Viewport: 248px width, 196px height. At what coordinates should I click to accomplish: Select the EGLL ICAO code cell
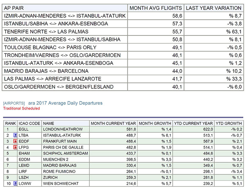click(24, 130)
